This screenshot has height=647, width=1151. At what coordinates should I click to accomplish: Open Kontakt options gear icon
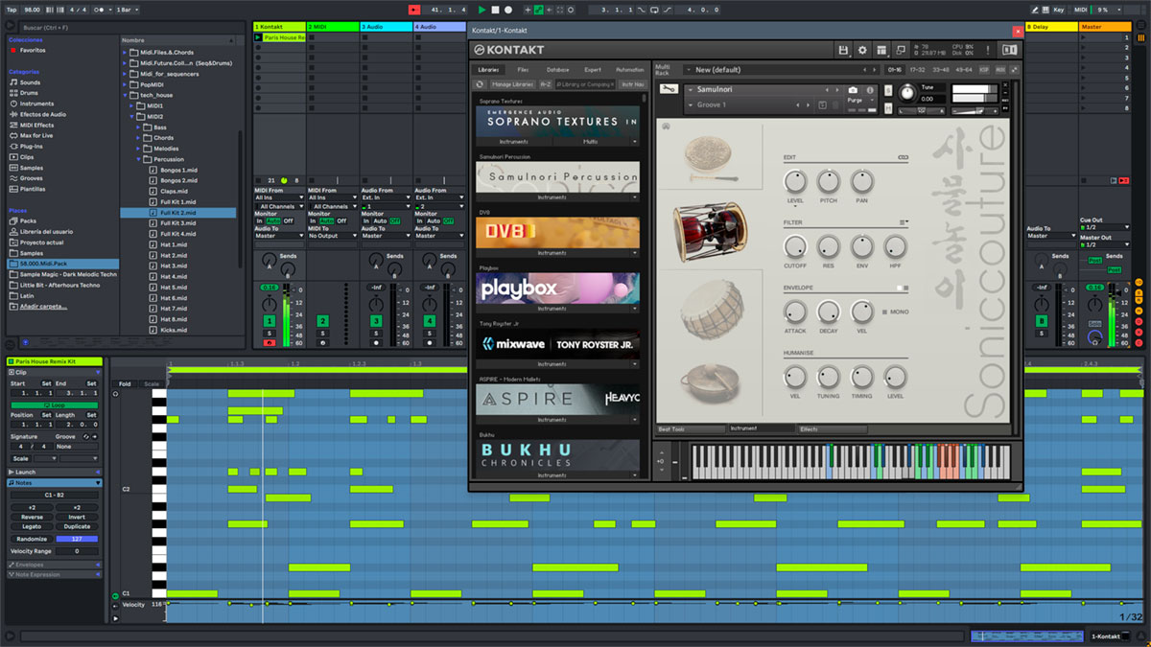[862, 50]
